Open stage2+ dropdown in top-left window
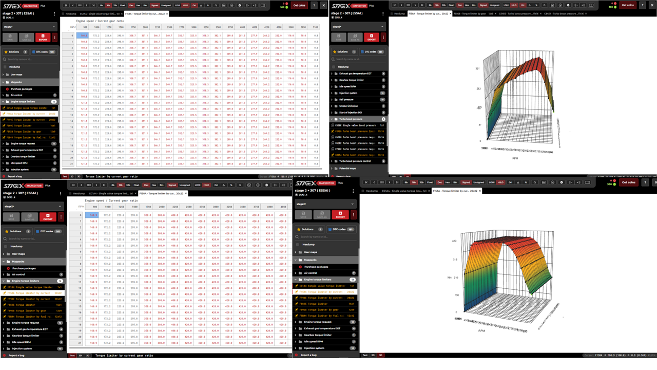Screen dimensions: 657x370 click(x=29, y=27)
